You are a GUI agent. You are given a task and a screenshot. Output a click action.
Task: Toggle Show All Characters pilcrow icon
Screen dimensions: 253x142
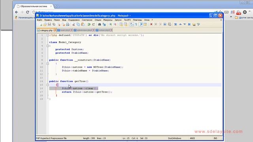136,24
